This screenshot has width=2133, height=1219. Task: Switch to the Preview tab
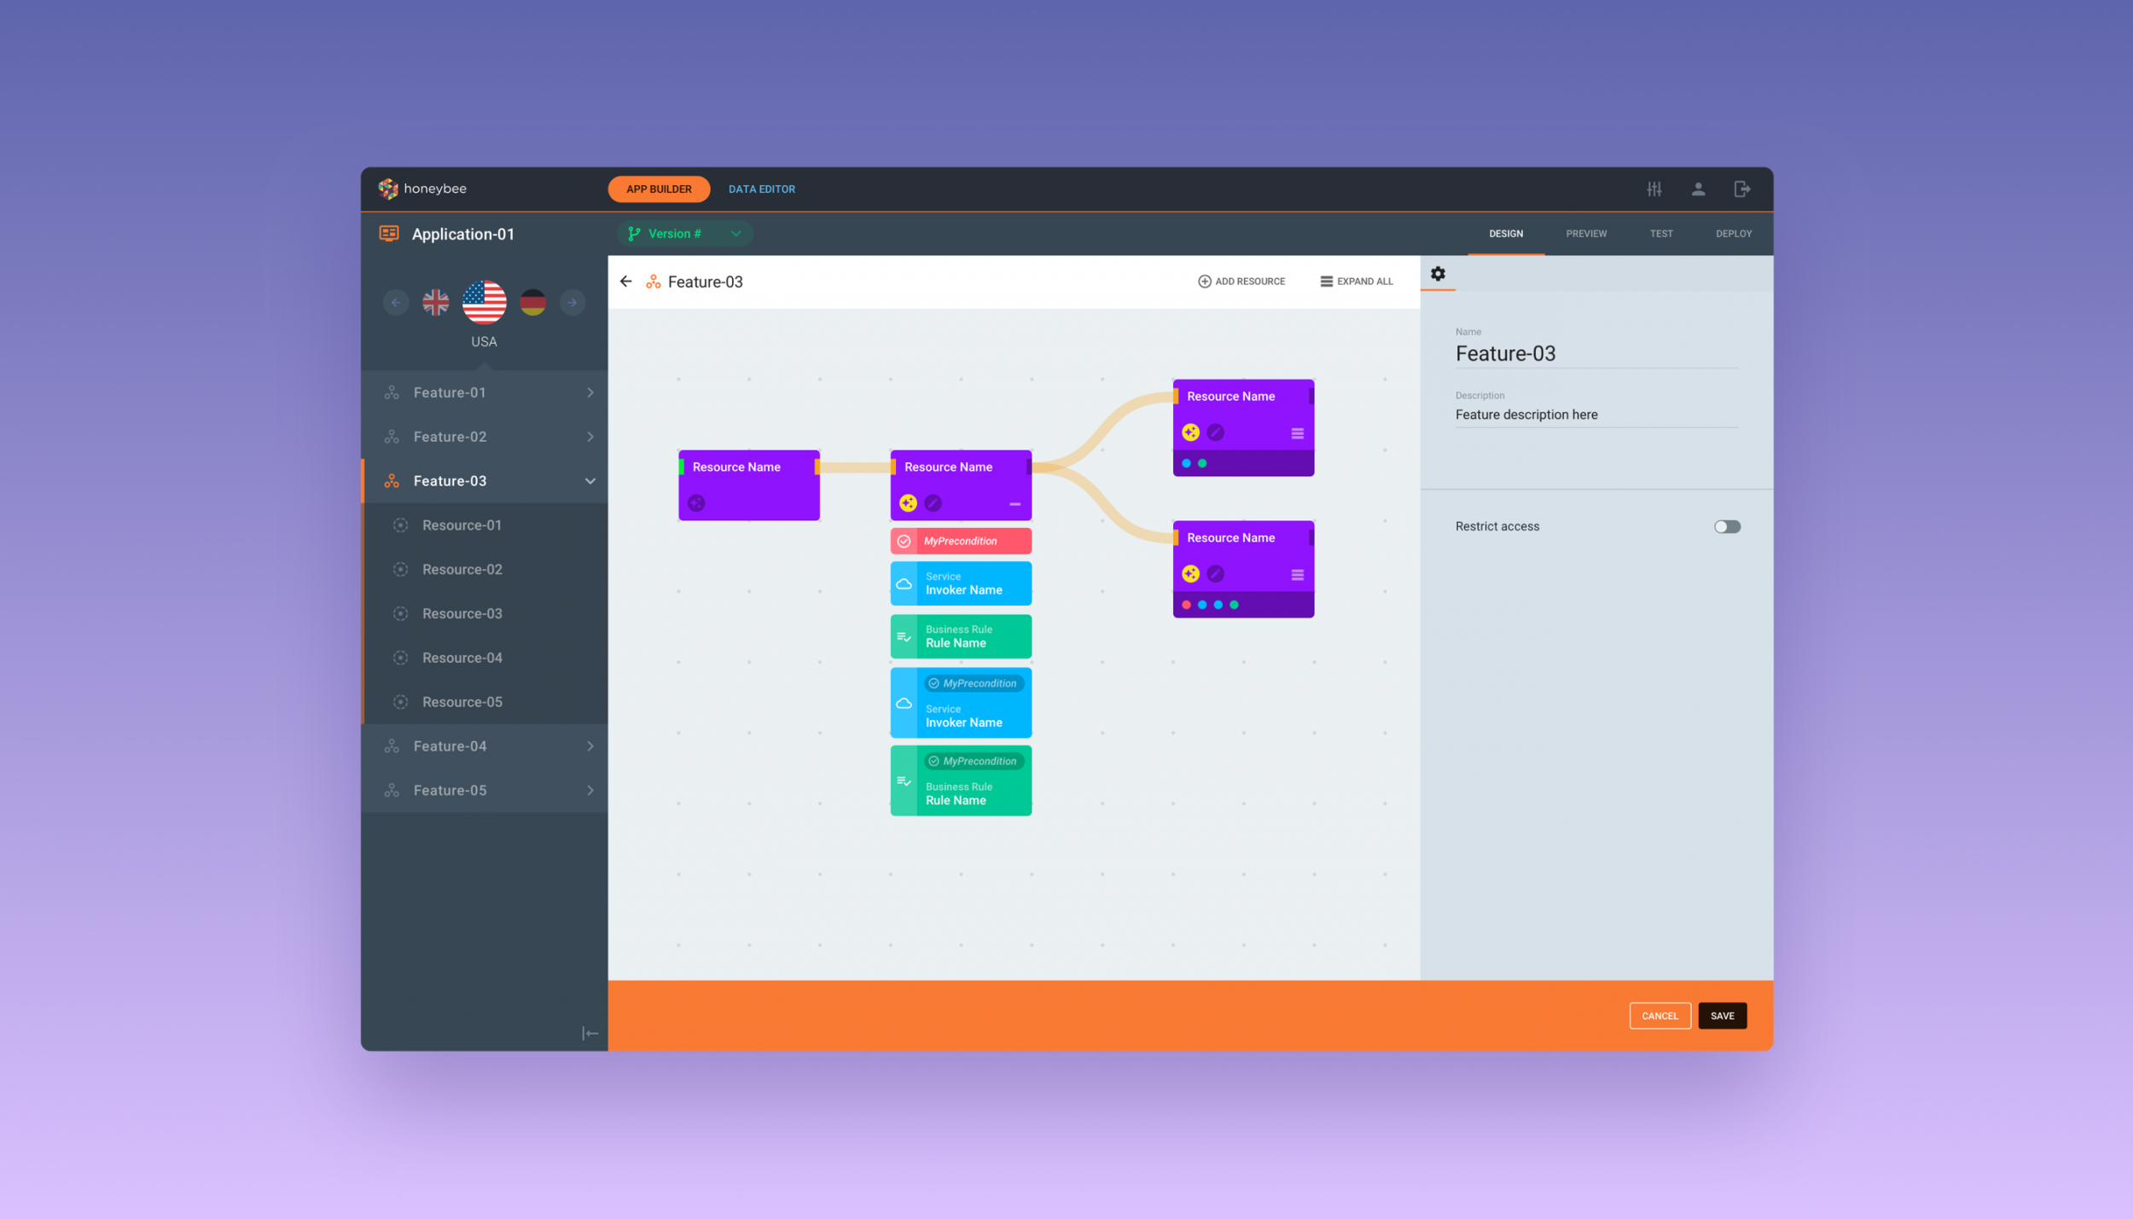click(1585, 234)
